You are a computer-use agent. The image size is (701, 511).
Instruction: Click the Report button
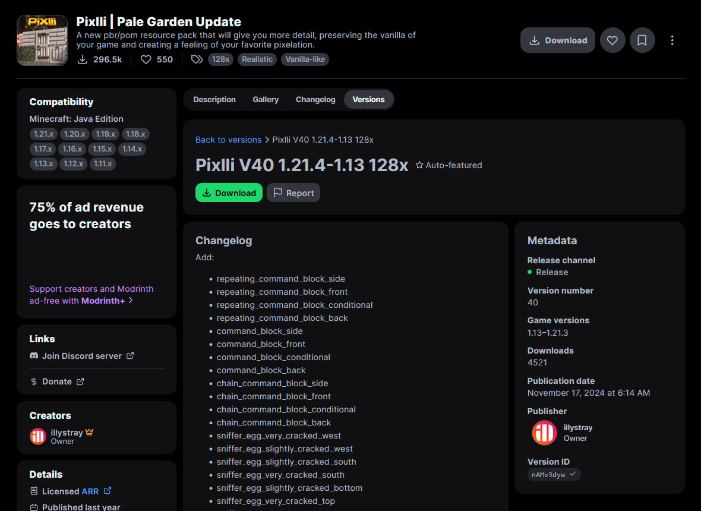coord(293,193)
